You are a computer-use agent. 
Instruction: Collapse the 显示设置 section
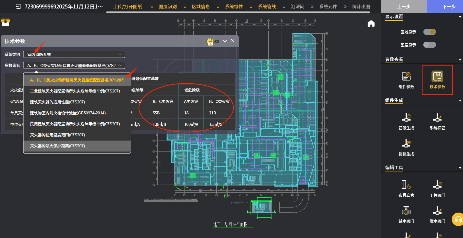pyautogui.click(x=460, y=17)
